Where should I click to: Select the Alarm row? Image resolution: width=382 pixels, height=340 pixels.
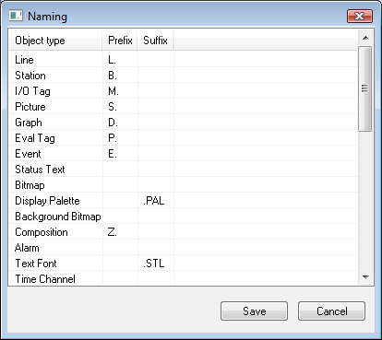click(x=184, y=247)
